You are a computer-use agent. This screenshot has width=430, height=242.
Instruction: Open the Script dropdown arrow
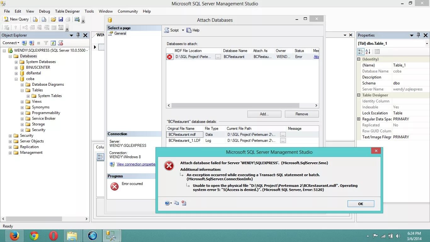pyautogui.click(x=183, y=30)
